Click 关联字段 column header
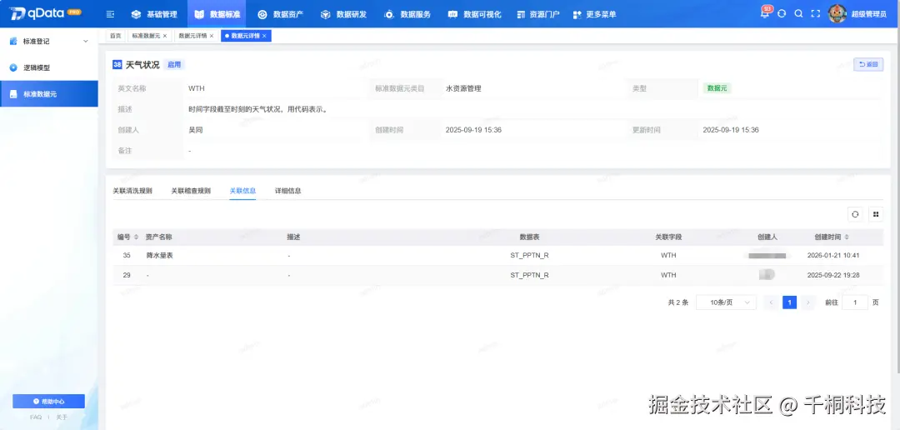This screenshot has height=430, width=900. pyautogui.click(x=668, y=237)
